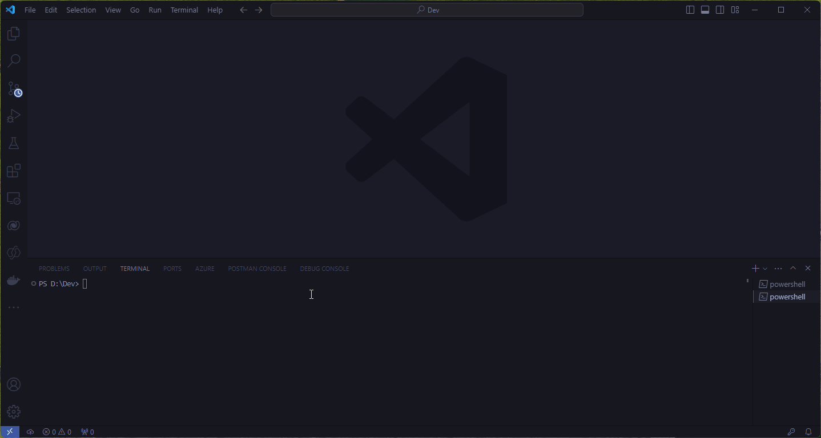Open the Terminal menu

tap(184, 10)
